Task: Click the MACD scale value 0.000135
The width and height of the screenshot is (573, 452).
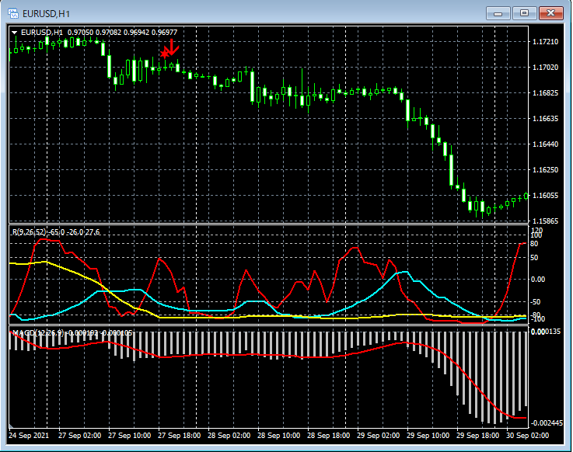Action: pos(546,332)
